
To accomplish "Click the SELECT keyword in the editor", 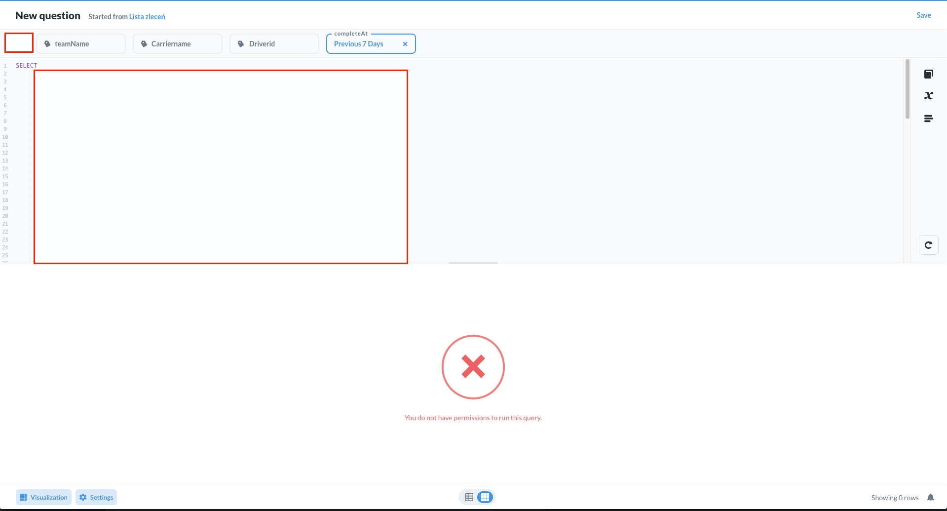I will click(27, 66).
